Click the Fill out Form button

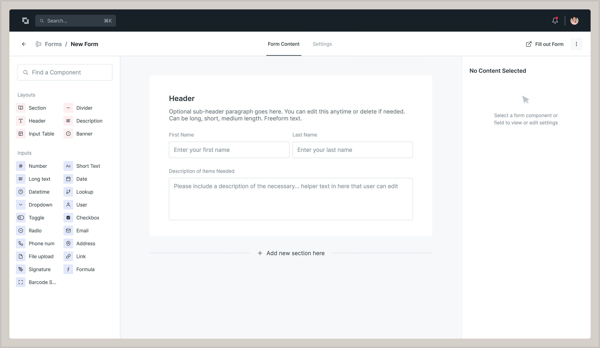[545, 44]
